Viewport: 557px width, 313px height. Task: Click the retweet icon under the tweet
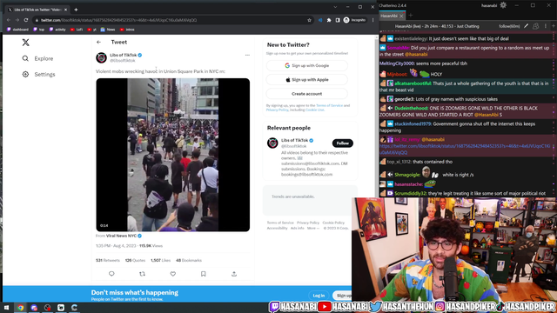(142, 274)
